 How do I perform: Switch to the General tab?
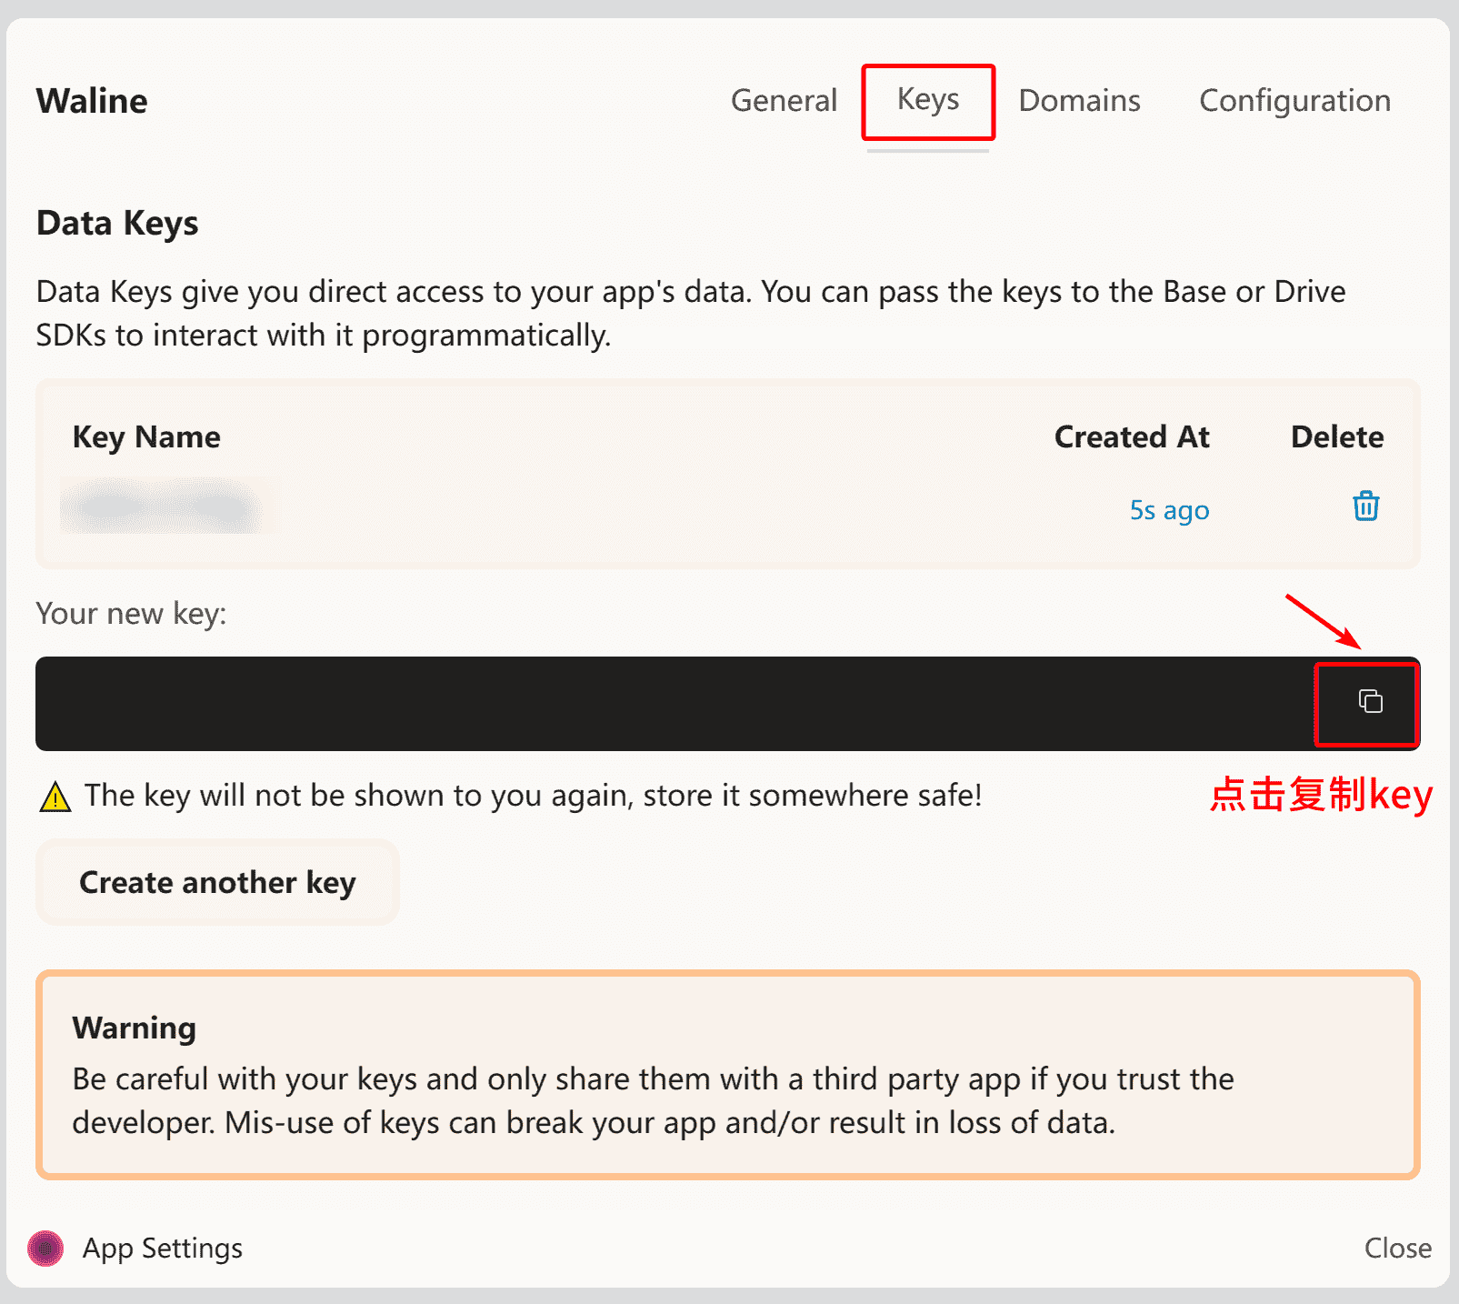(x=784, y=101)
